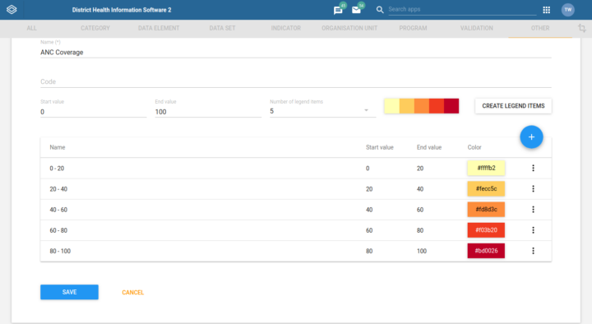The width and height of the screenshot is (592, 324).
Task: Select the legend row named 20 - 40
Action: [296, 189]
